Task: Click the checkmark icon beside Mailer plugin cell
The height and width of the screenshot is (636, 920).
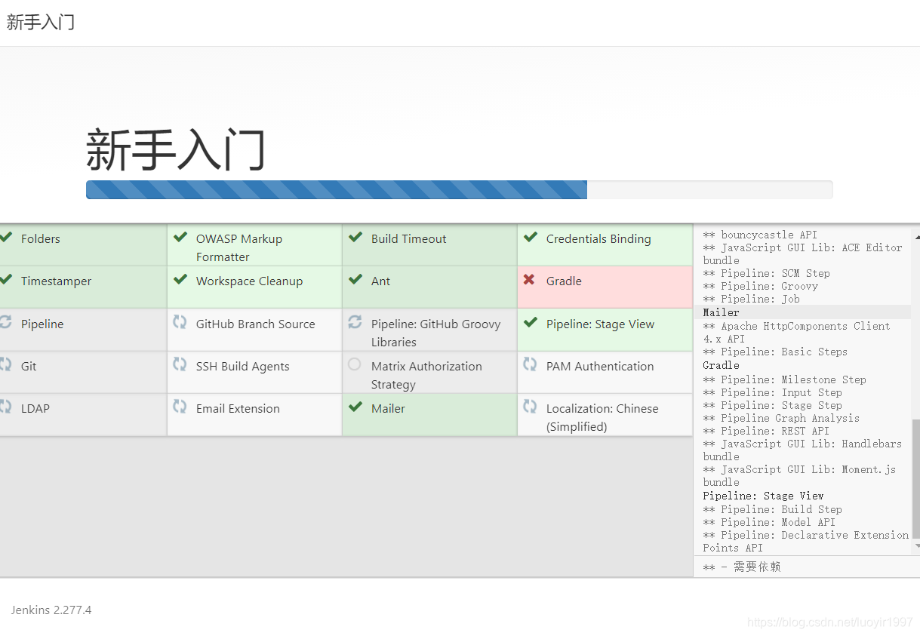Action: coord(355,407)
